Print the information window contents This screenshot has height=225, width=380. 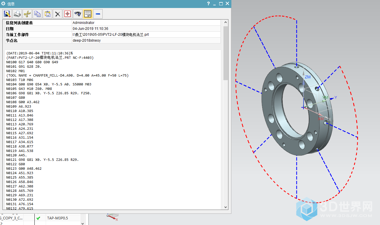17,14
